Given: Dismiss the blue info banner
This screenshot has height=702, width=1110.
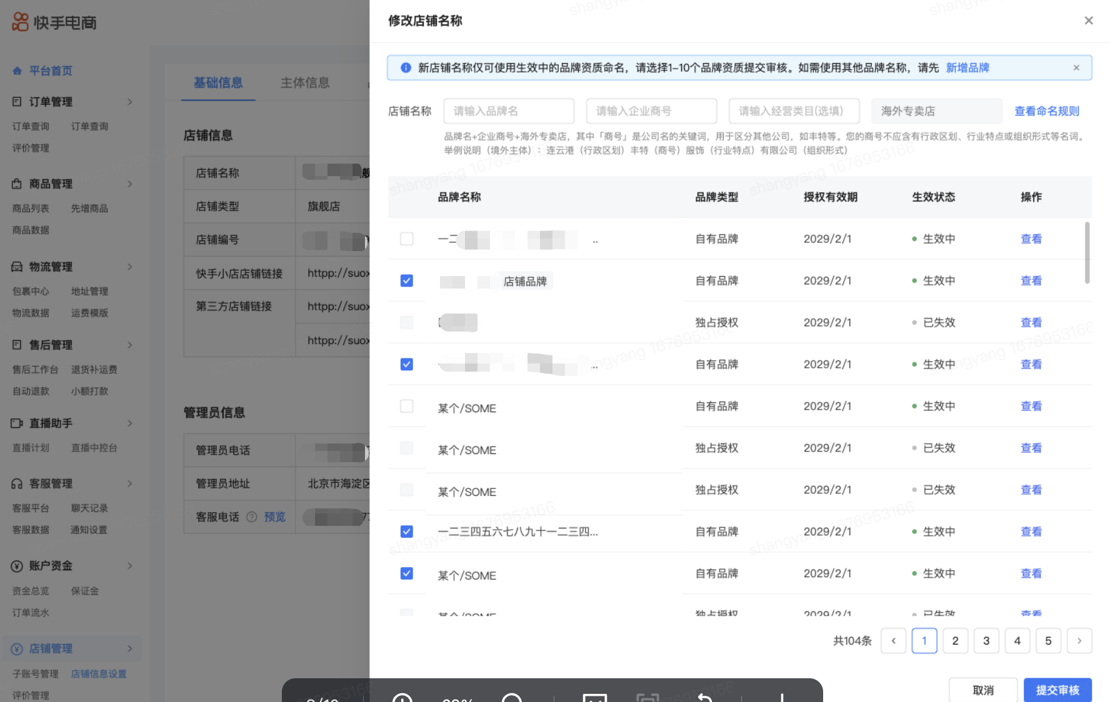Looking at the screenshot, I should (x=1076, y=68).
